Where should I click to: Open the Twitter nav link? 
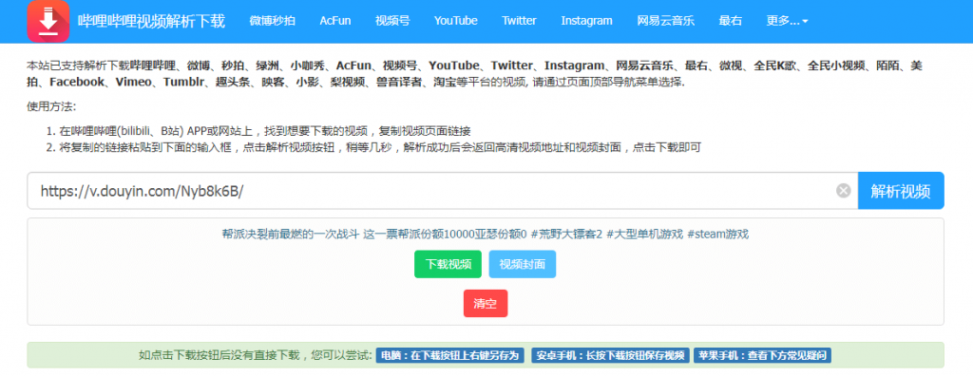(519, 21)
